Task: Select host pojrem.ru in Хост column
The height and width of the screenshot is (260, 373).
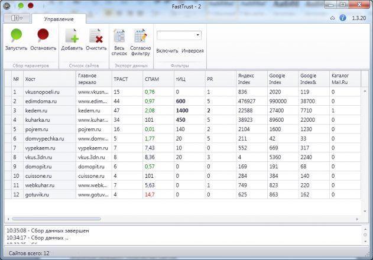Action: click(x=49, y=129)
